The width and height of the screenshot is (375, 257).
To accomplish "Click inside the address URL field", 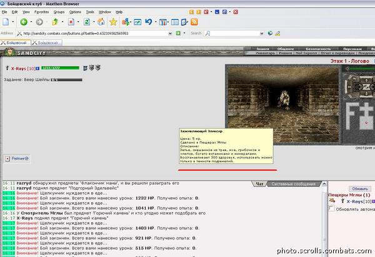I will (95, 34).
